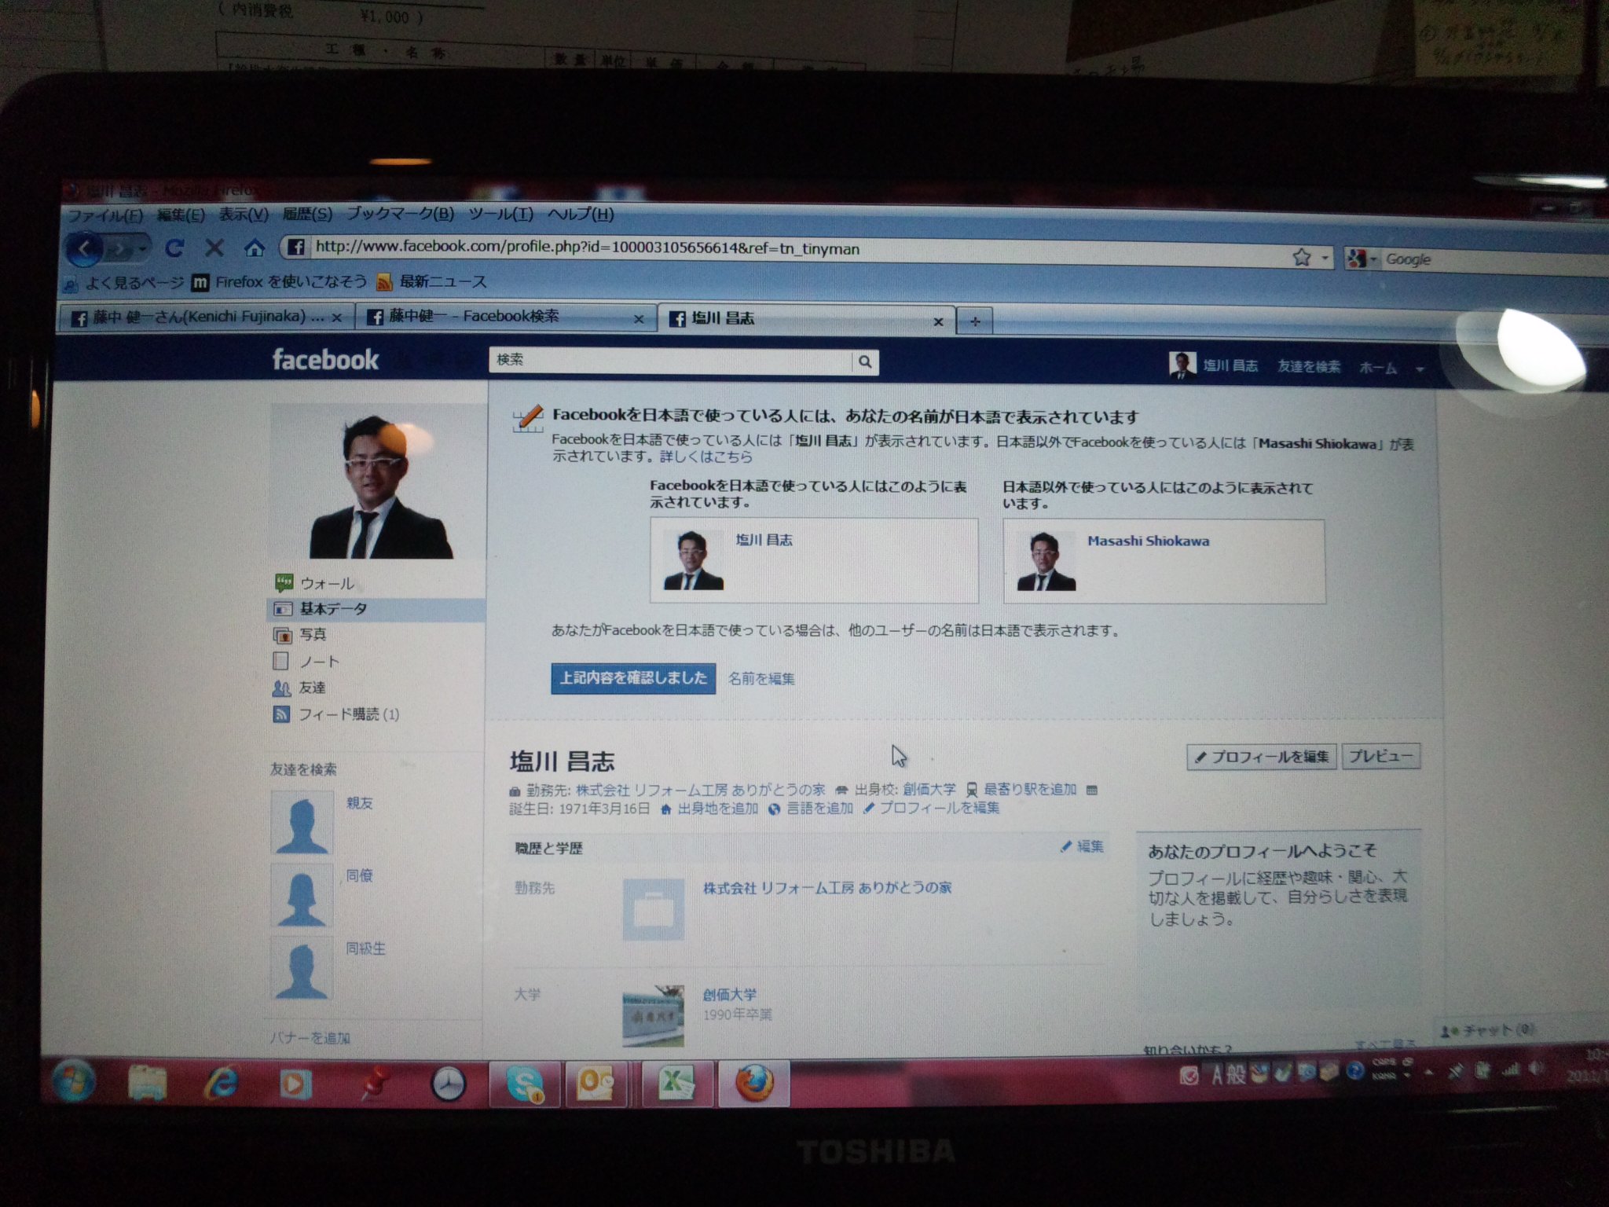Open the ヘルプ(H) menu
Screen dimensions: 1609x1207
point(581,215)
